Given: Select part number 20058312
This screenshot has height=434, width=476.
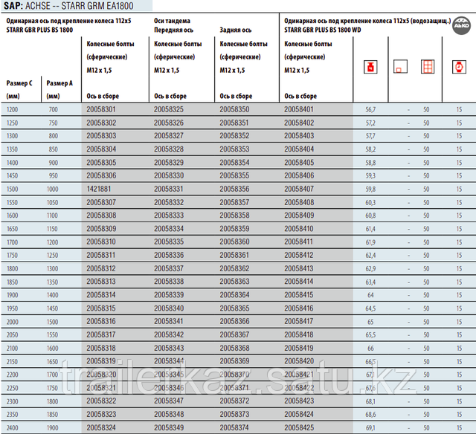Looking at the screenshot, I should (101, 268).
